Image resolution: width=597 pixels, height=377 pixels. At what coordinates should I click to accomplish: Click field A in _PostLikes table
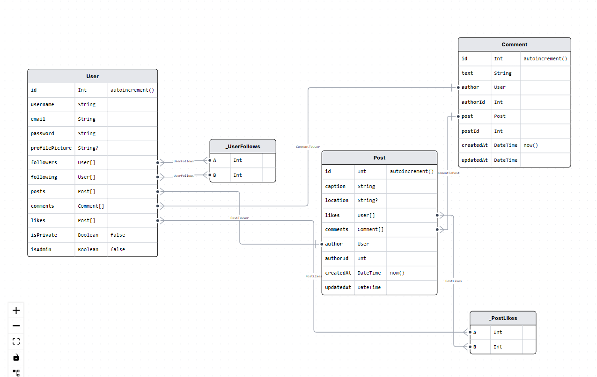(x=475, y=332)
